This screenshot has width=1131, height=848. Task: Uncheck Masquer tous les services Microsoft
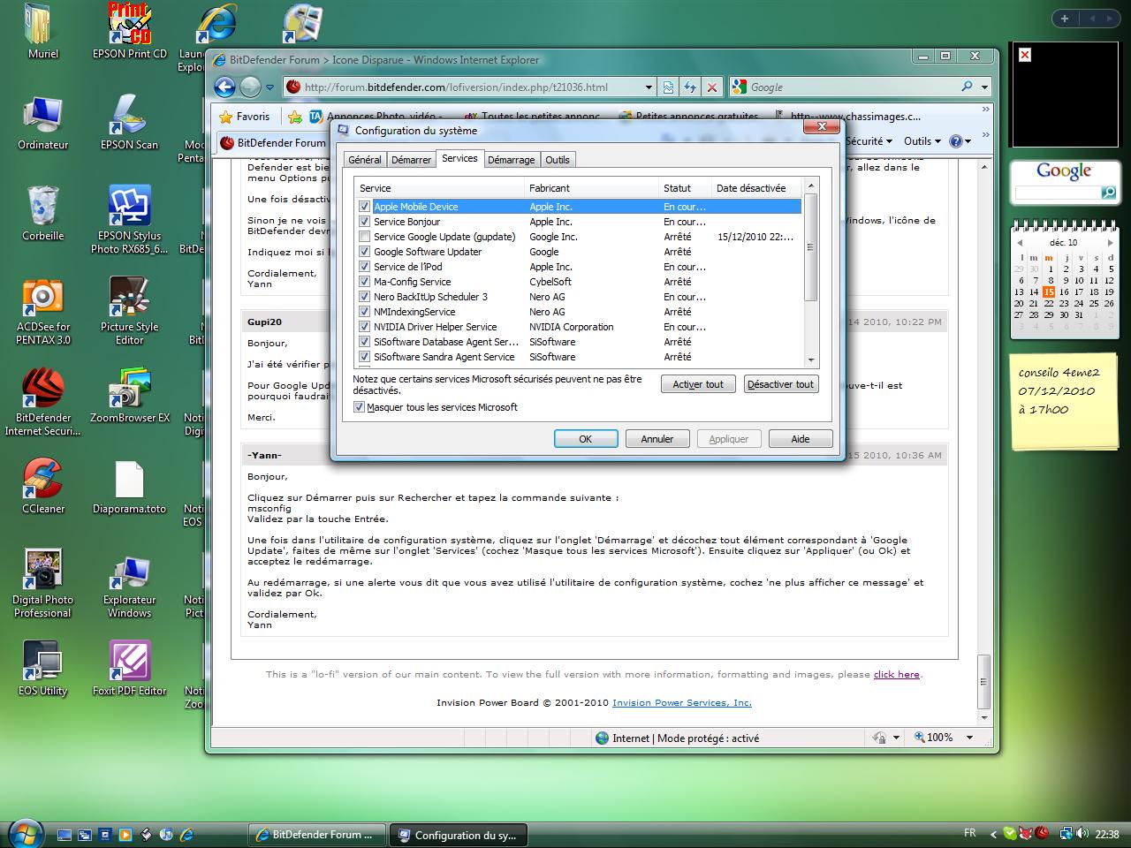pos(359,407)
